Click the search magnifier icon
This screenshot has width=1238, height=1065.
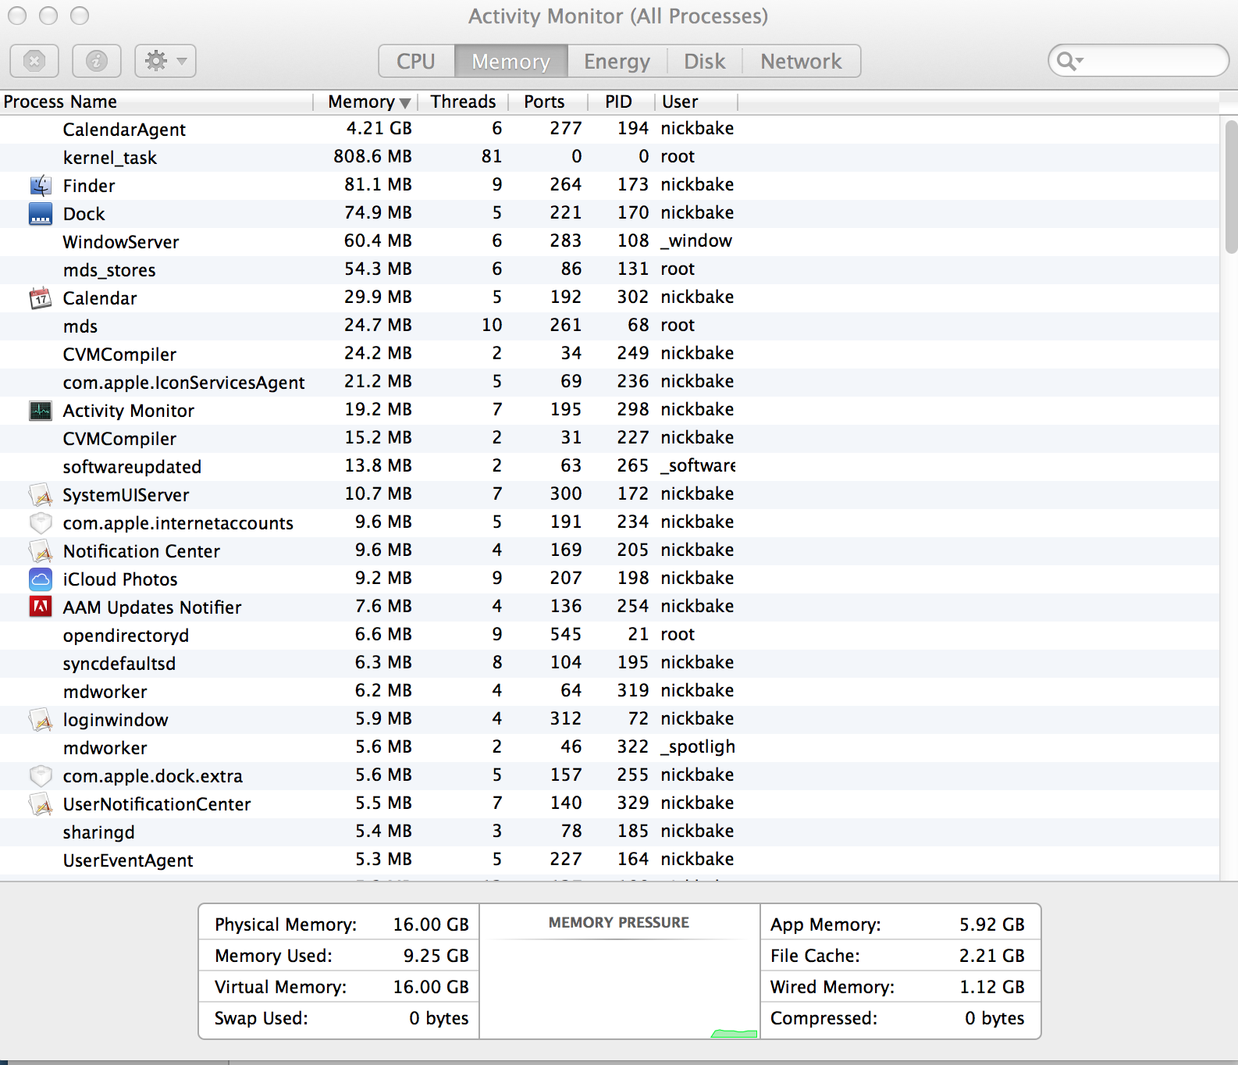point(1066,61)
